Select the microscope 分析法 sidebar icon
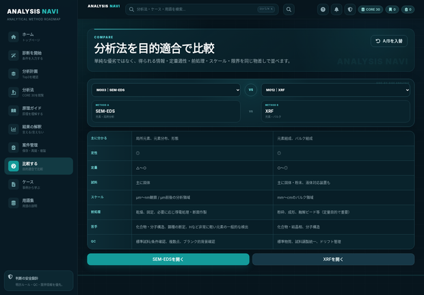Screen dimensions: 424x295 [x=13, y=92]
